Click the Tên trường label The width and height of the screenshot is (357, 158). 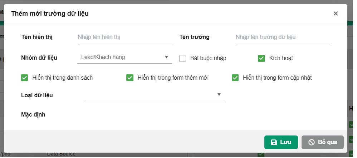pos(194,37)
